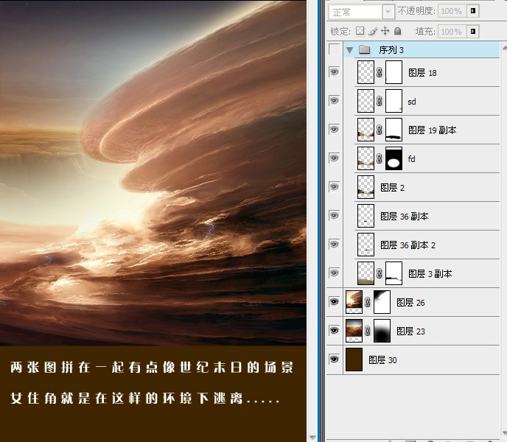This screenshot has height=442, width=507.
Task: Toggle visibility of 图层 3 副本
Action: click(334, 273)
